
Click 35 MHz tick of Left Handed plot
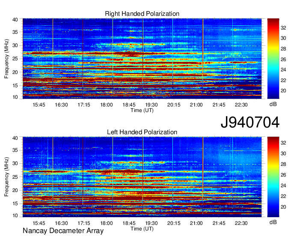15,150
